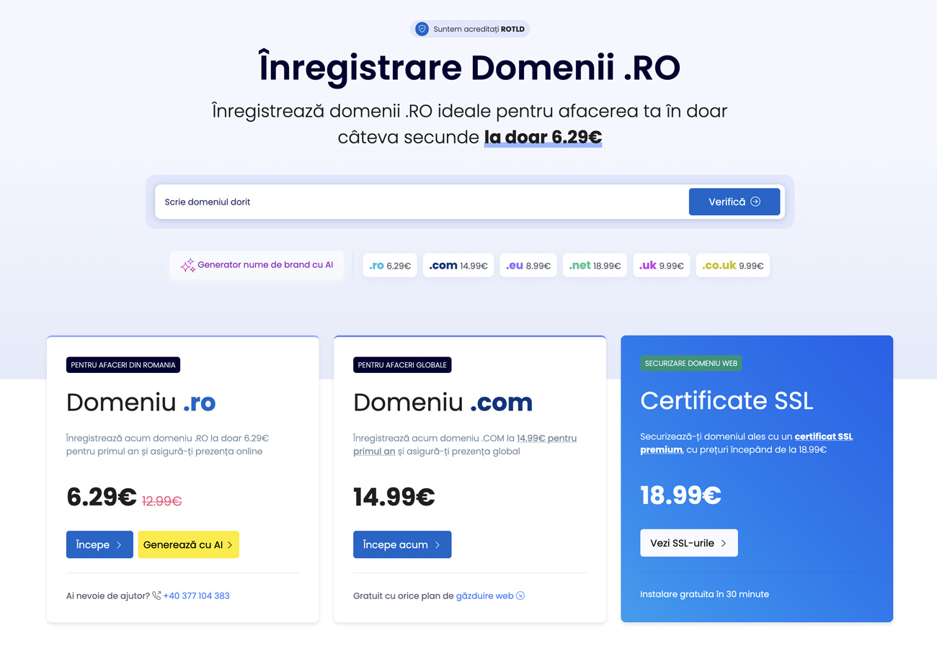This screenshot has width=937, height=656.
Task: Click the strikethrough 12.99€ old price
Action: click(161, 500)
